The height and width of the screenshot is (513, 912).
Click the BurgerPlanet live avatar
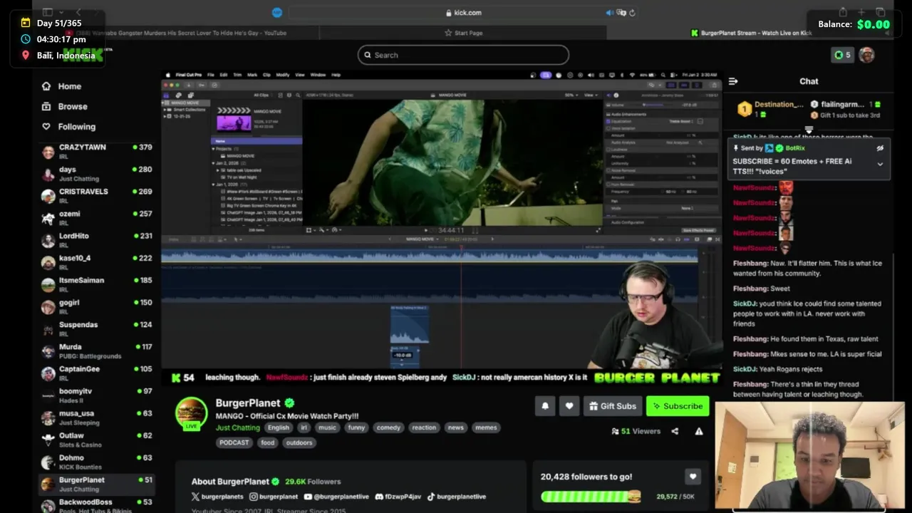pyautogui.click(x=191, y=413)
